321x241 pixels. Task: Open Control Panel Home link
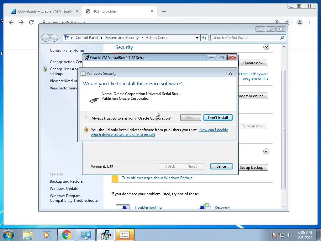pos(67,51)
